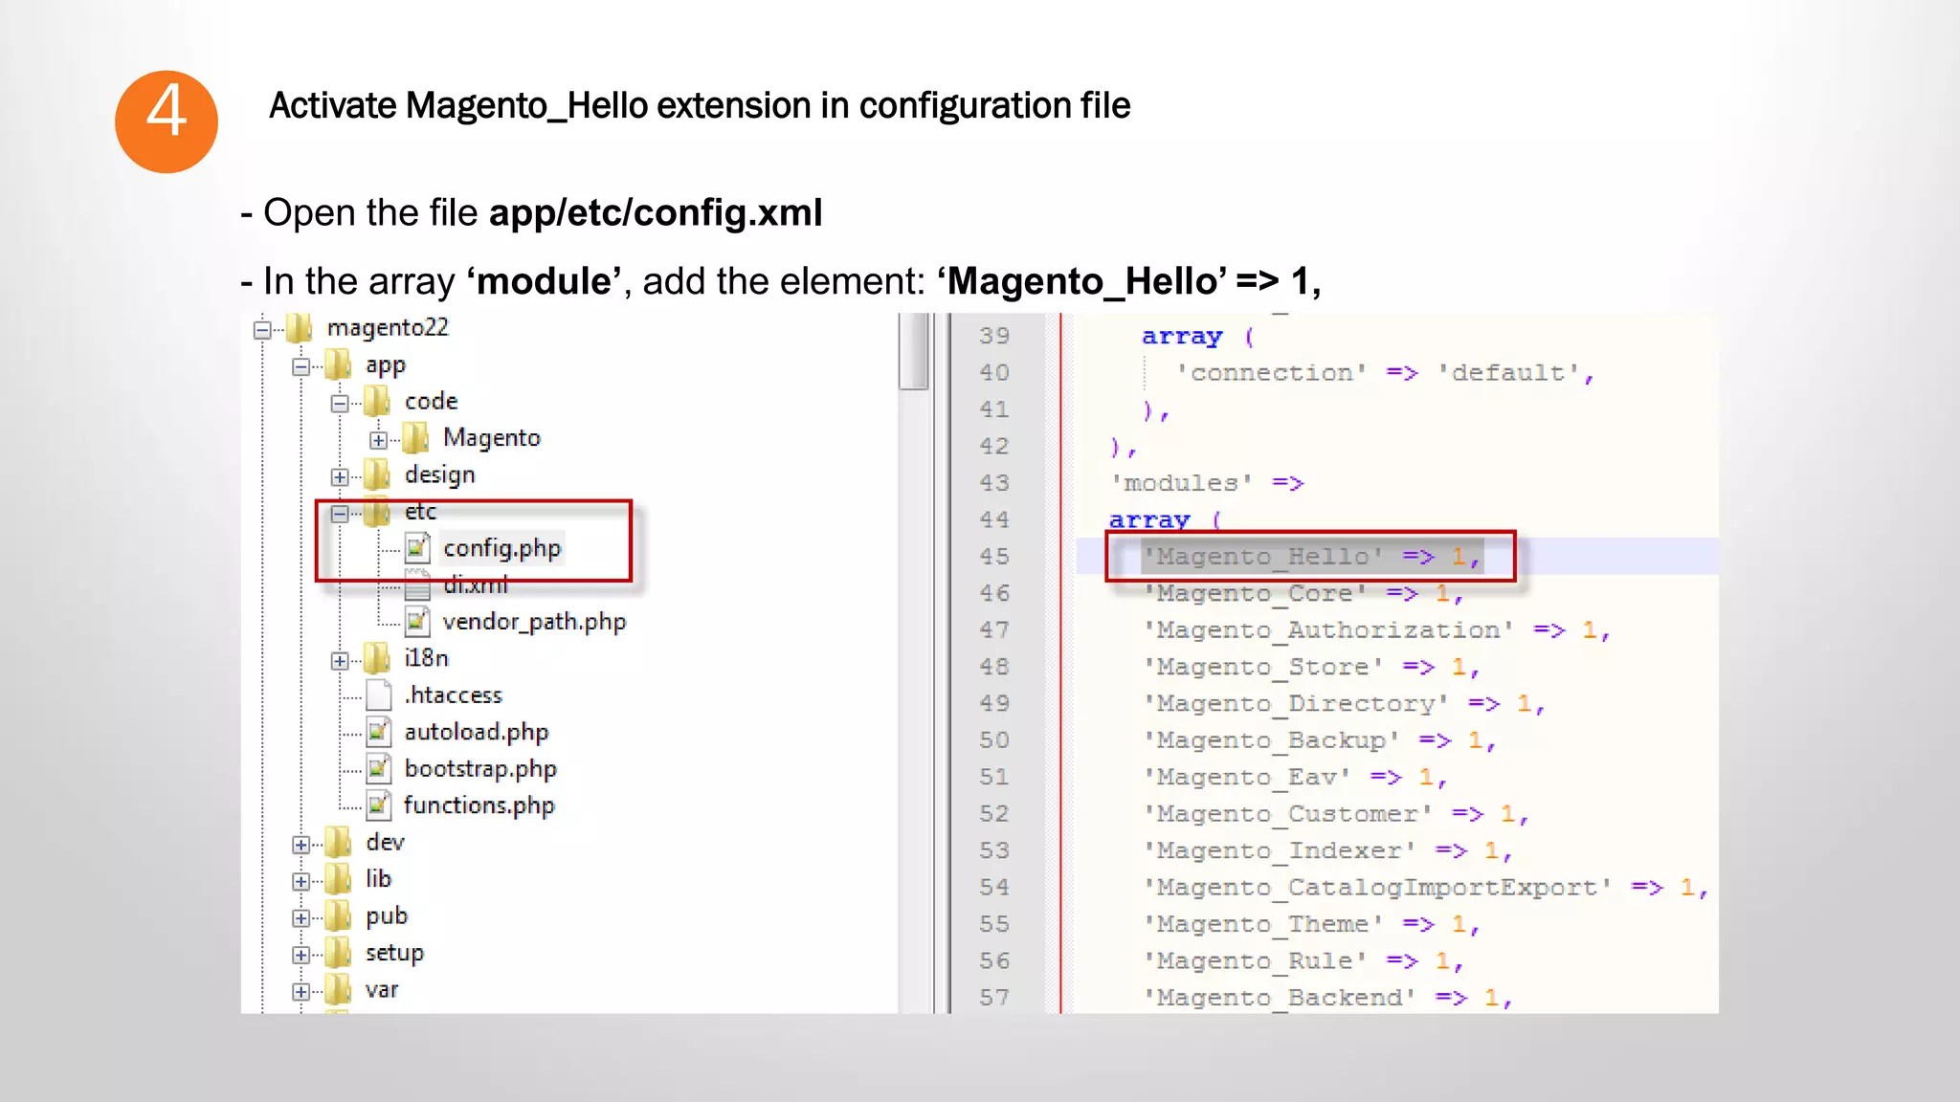Viewport: 1960px width, 1102px height.
Task: Click the array keyword on line 44
Action: [x=1149, y=519]
